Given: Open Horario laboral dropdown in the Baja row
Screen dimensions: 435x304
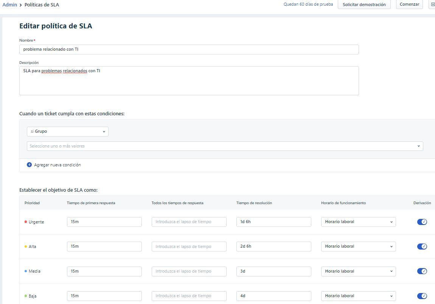Looking at the screenshot, I should pyautogui.click(x=358, y=296).
